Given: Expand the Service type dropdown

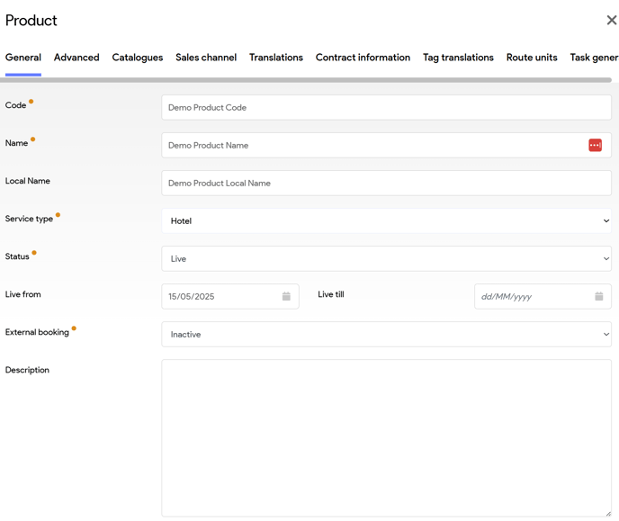Looking at the screenshot, I should 386,220.
